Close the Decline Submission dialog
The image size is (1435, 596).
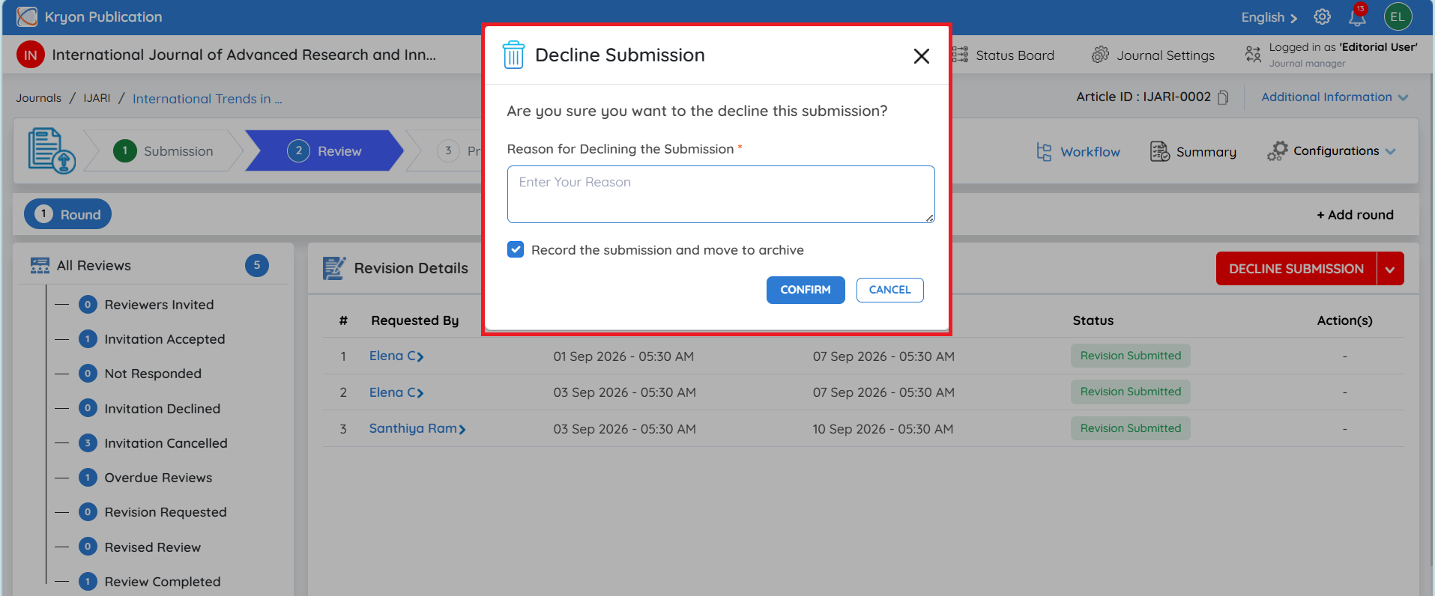(922, 56)
